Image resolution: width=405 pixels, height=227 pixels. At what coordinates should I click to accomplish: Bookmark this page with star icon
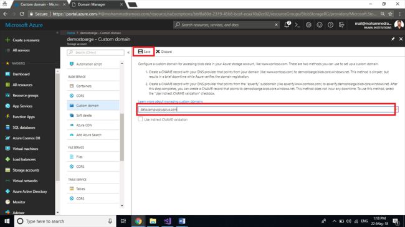[390, 14]
